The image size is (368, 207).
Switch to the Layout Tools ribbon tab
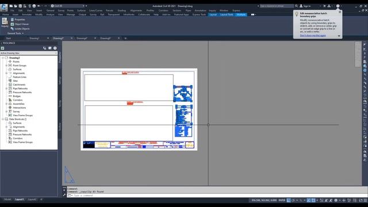(227, 14)
